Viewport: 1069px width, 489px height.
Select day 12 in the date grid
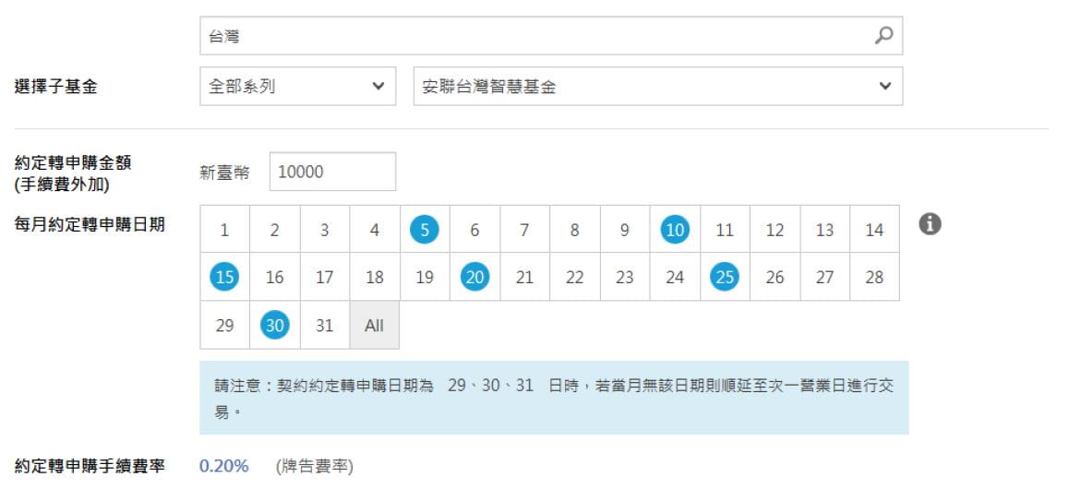(775, 230)
